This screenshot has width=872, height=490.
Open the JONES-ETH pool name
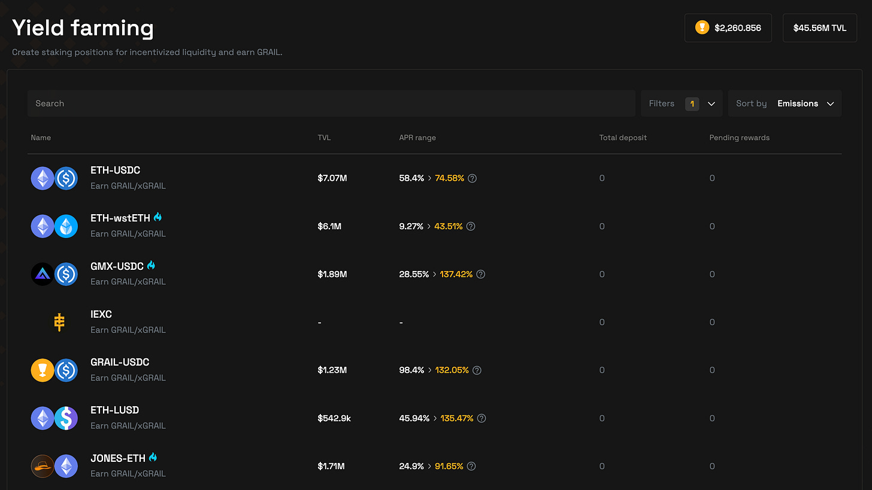[x=118, y=458]
